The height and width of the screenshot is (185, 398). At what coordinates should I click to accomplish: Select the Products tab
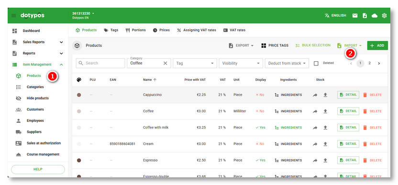[86, 30]
